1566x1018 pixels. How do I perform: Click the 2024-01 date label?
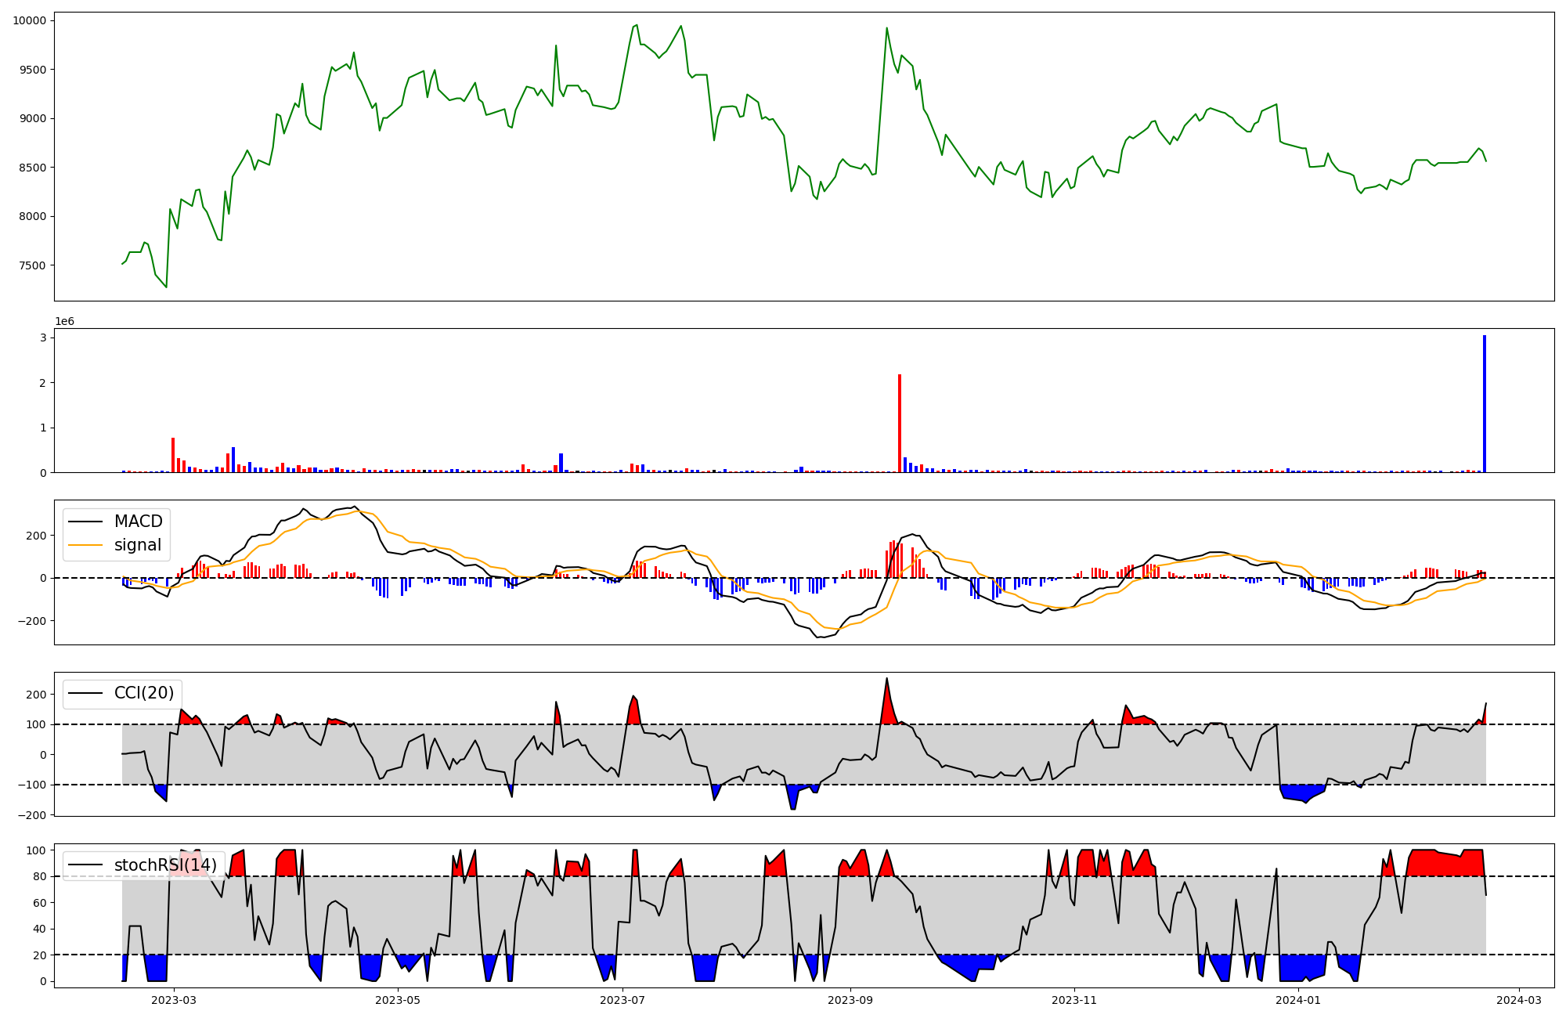1299,1000
